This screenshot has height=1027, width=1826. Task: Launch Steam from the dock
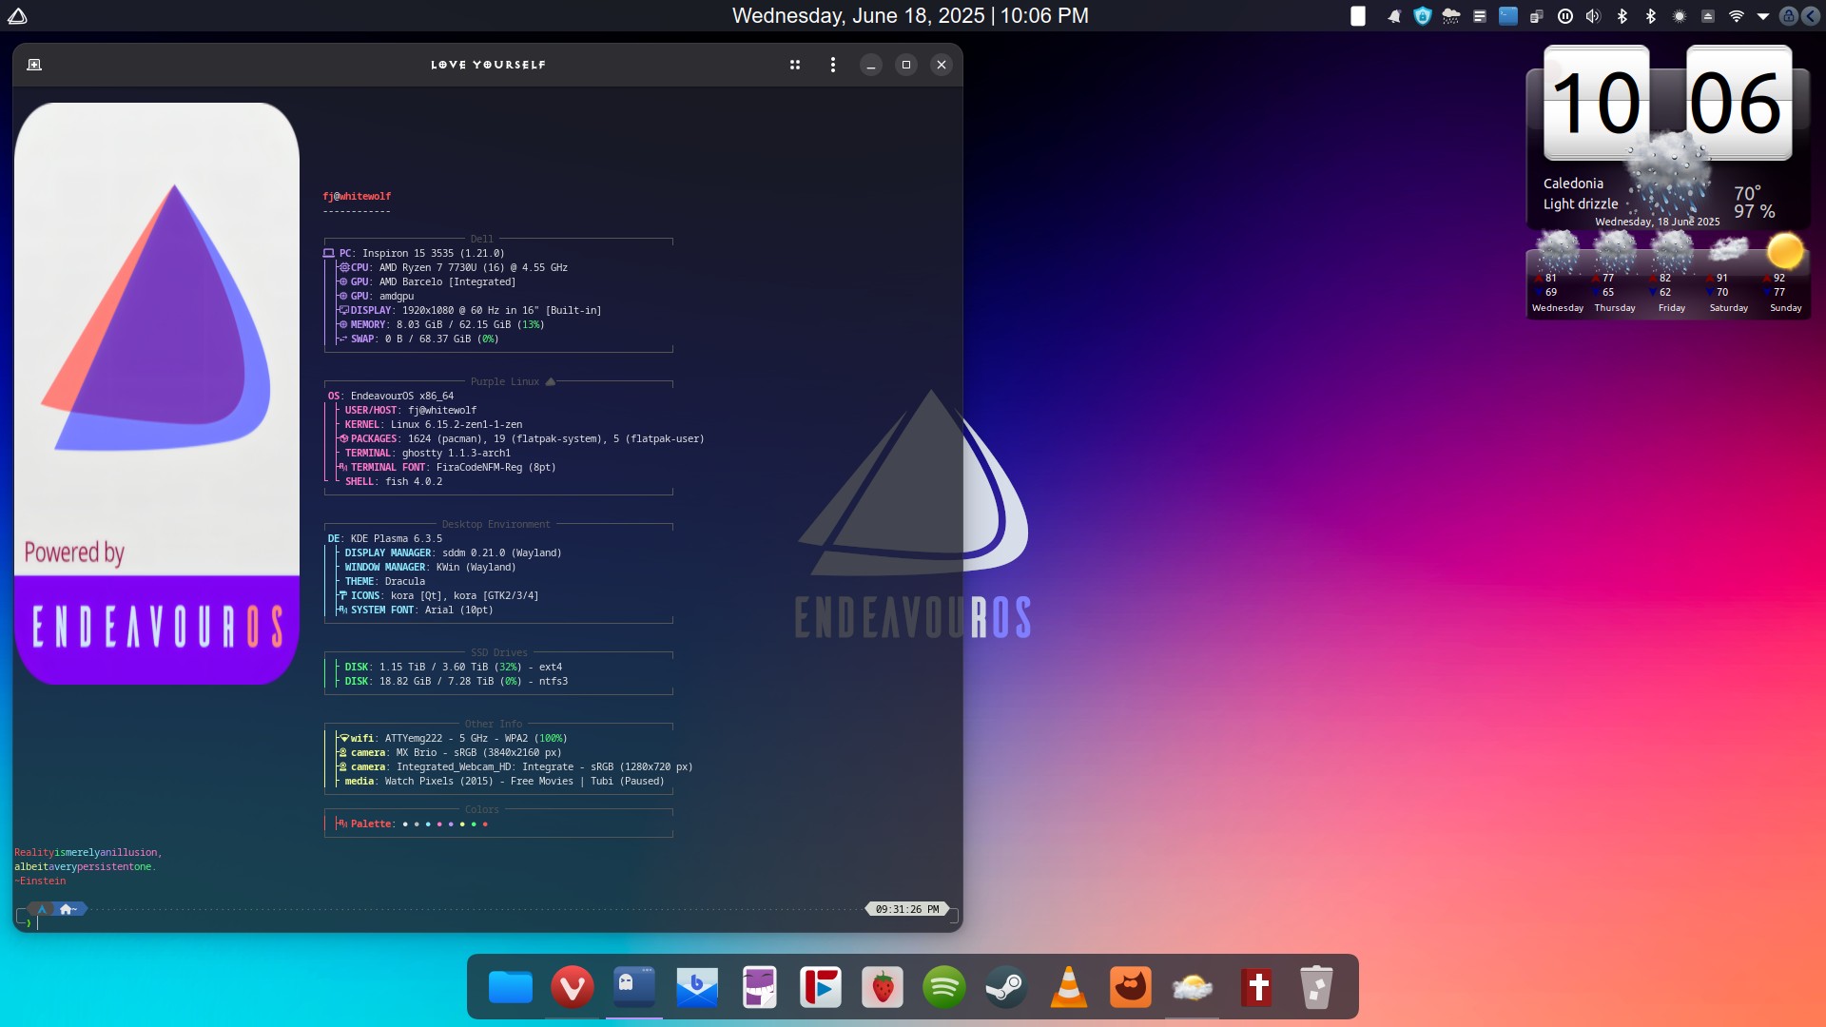1005,988
